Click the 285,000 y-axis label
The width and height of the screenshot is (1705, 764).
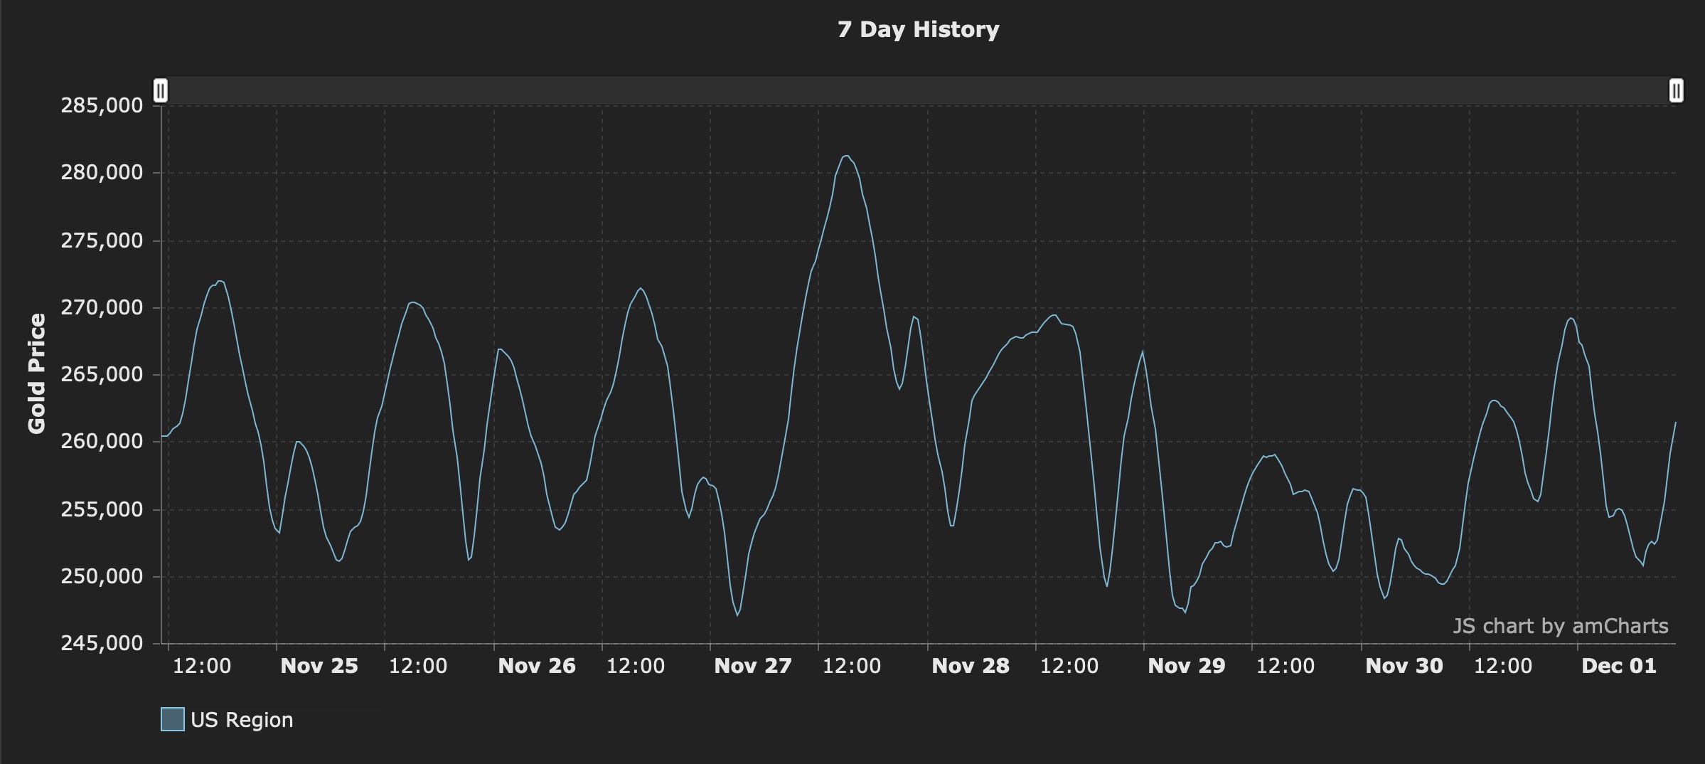pyautogui.click(x=102, y=105)
